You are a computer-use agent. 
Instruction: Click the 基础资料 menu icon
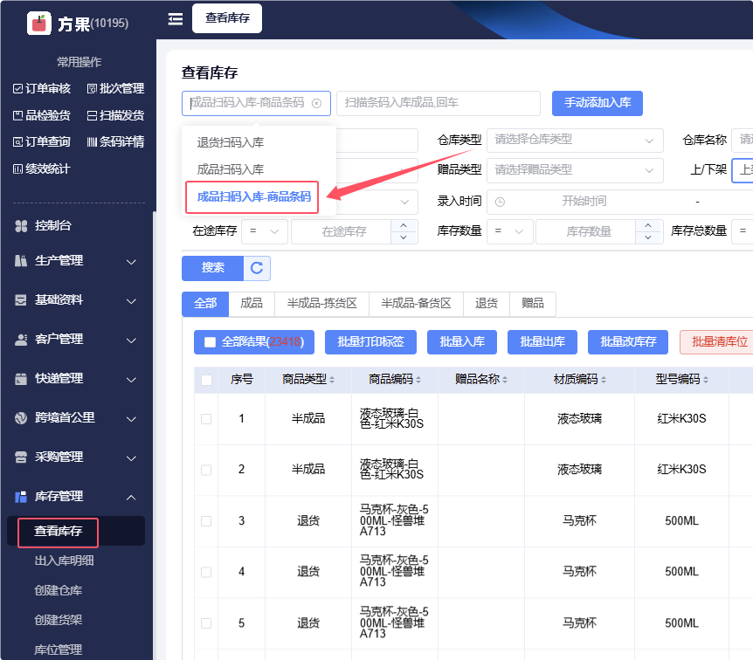pyautogui.click(x=21, y=300)
